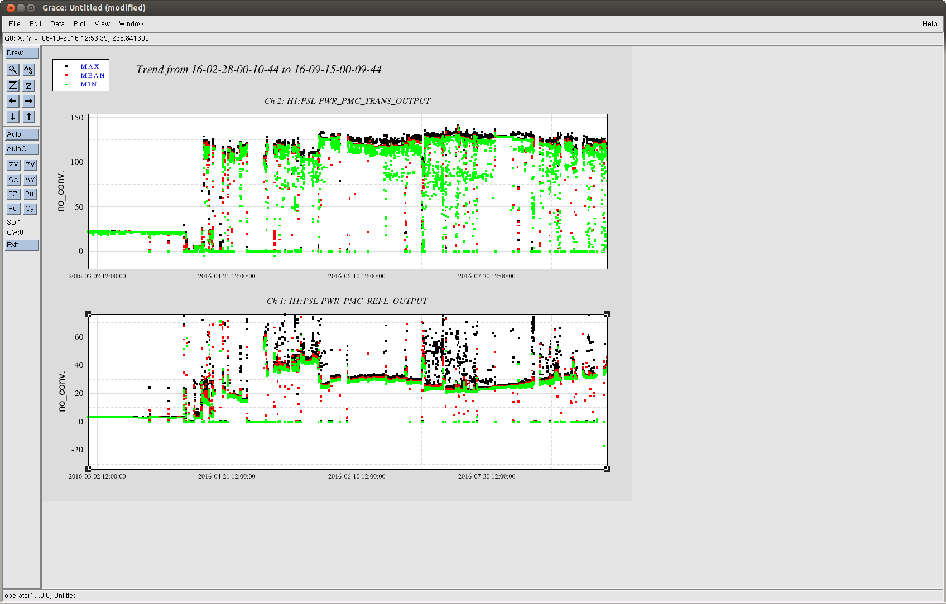Click the Draw button
The width and height of the screenshot is (946, 604).
pos(22,53)
